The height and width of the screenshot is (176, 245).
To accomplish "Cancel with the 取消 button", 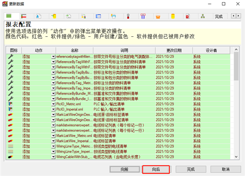I will (226, 169).
